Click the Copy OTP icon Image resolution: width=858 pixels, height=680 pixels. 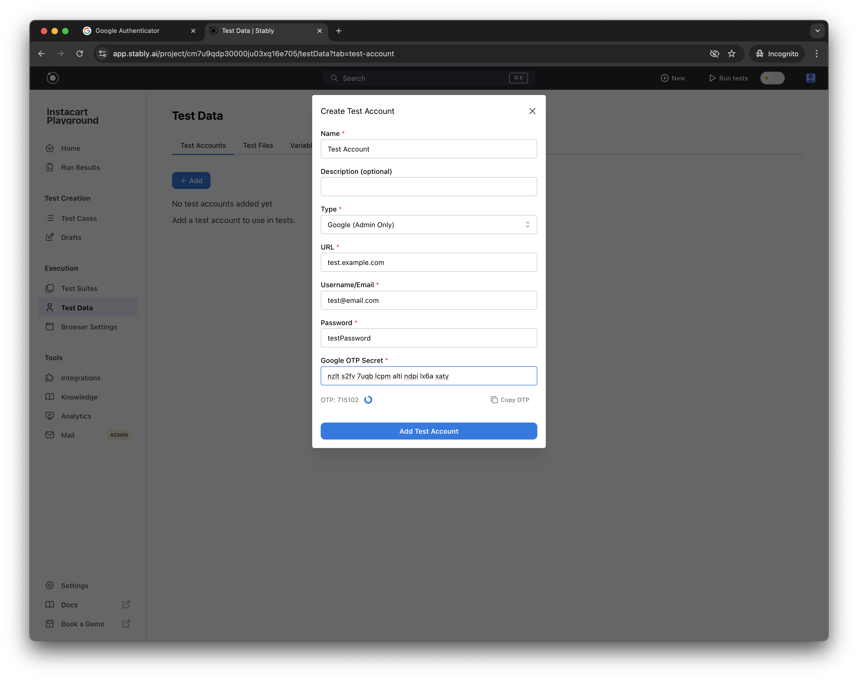pyautogui.click(x=494, y=400)
